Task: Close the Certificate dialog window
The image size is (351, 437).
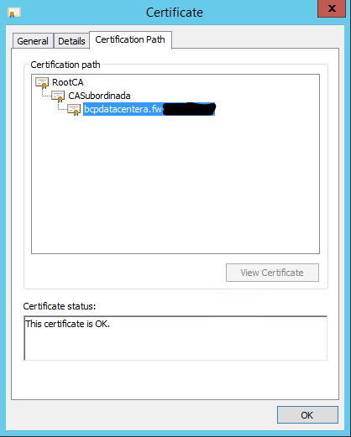Action: pyautogui.click(x=332, y=8)
